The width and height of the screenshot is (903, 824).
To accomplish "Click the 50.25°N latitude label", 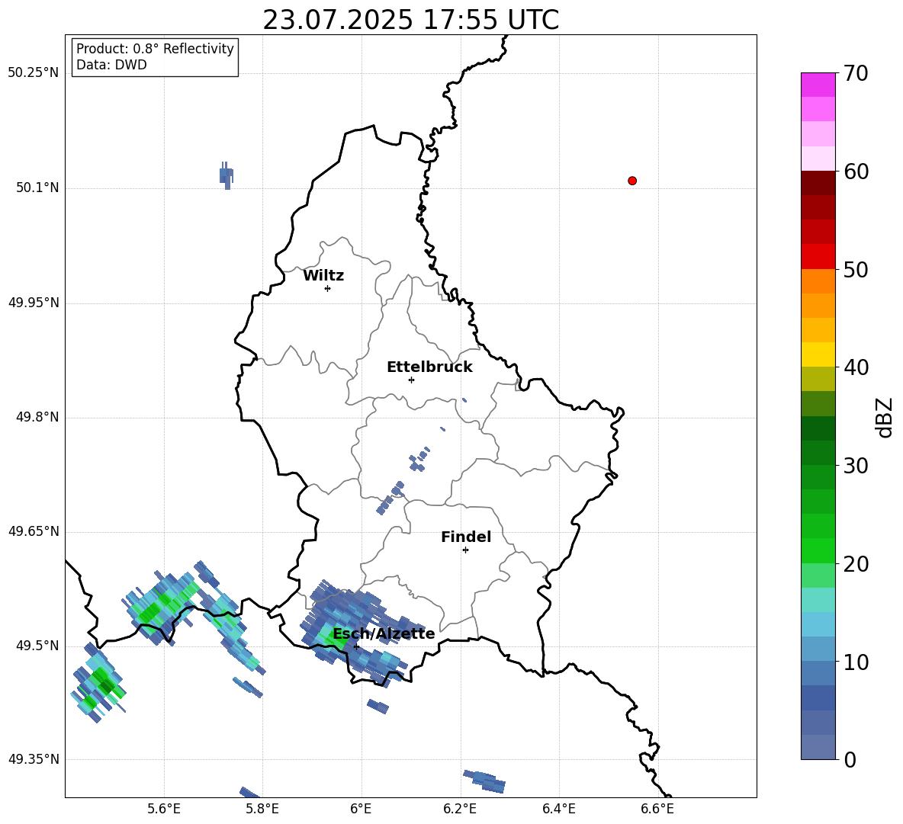I will pyautogui.click(x=34, y=73).
